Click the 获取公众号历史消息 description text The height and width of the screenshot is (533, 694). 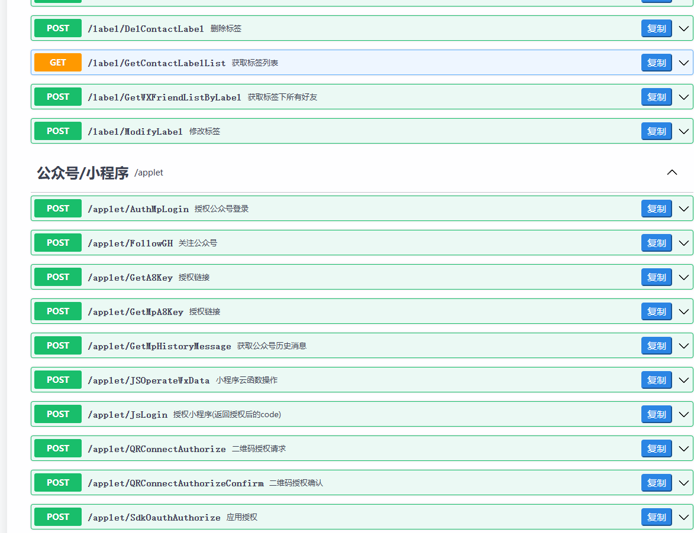pos(272,346)
